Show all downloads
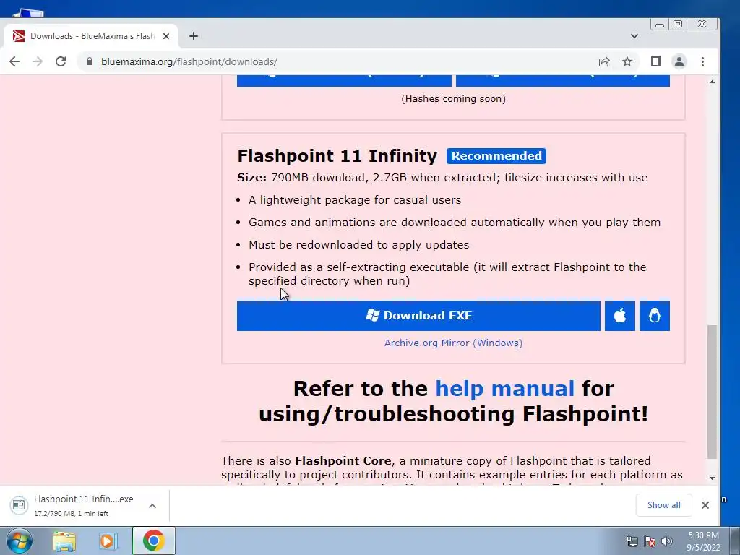 pos(663,505)
